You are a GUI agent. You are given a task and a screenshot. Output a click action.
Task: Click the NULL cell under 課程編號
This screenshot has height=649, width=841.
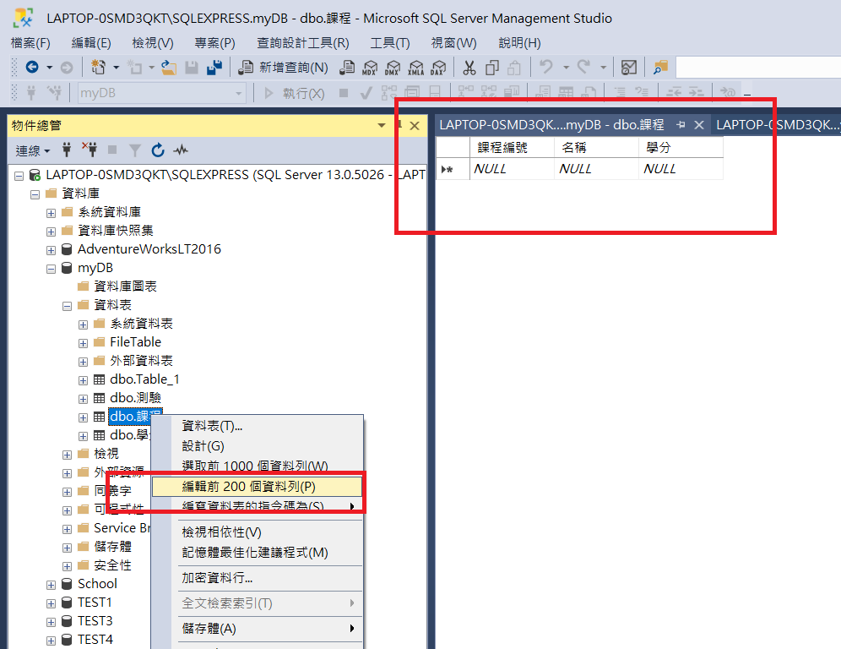point(513,169)
